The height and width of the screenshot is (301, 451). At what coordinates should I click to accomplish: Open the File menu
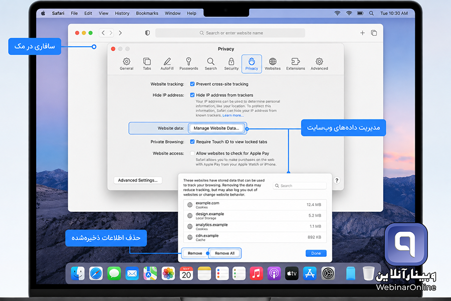(74, 13)
